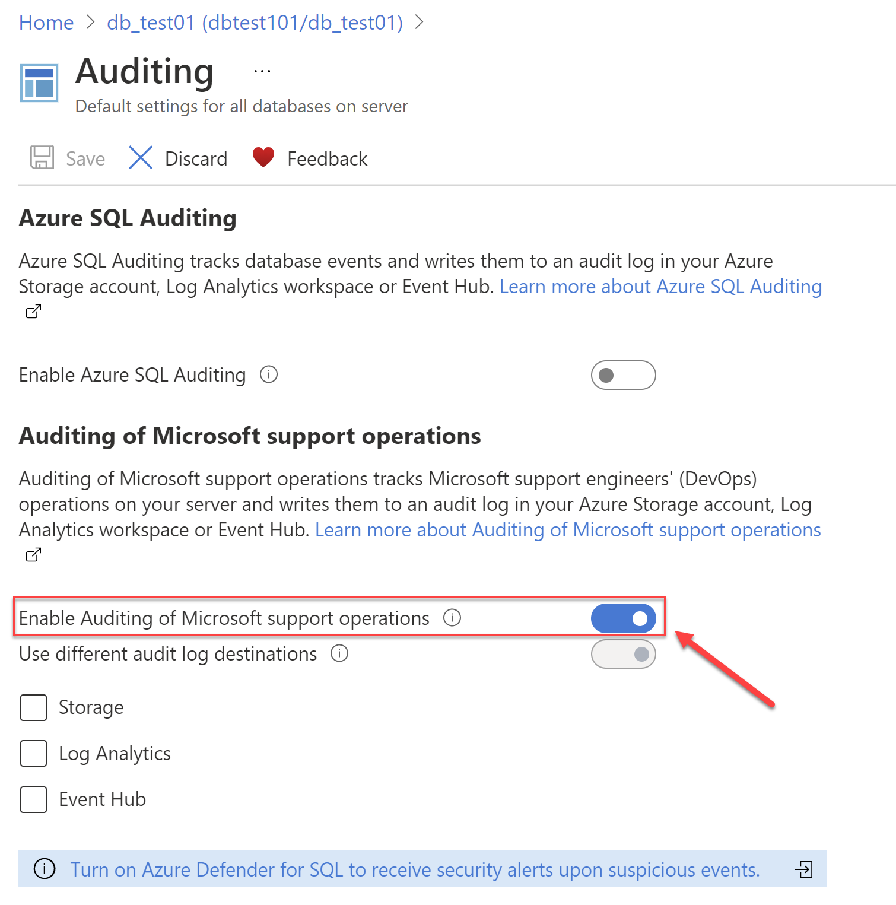The width and height of the screenshot is (896, 905).
Task: Check the Event Hub checkbox
Action: coord(33,799)
